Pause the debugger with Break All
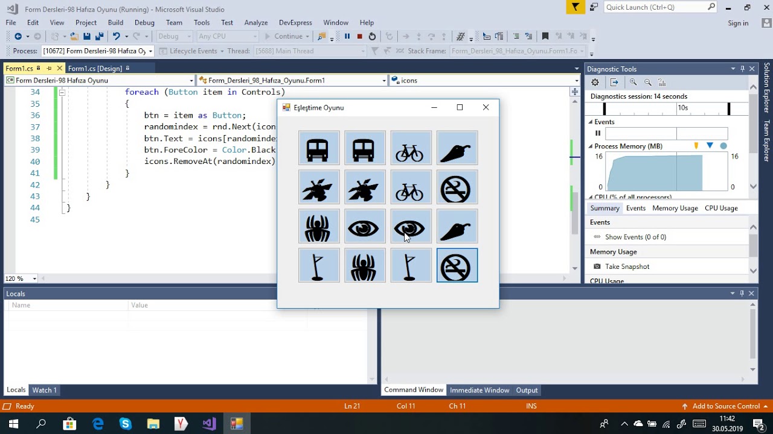 [347, 36]
